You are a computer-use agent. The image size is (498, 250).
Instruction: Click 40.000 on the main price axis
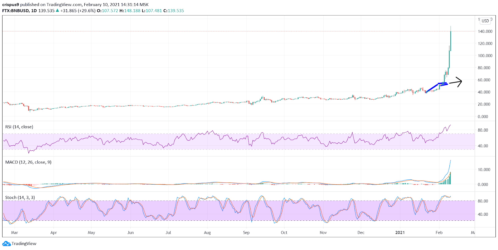tap(484, 92)
